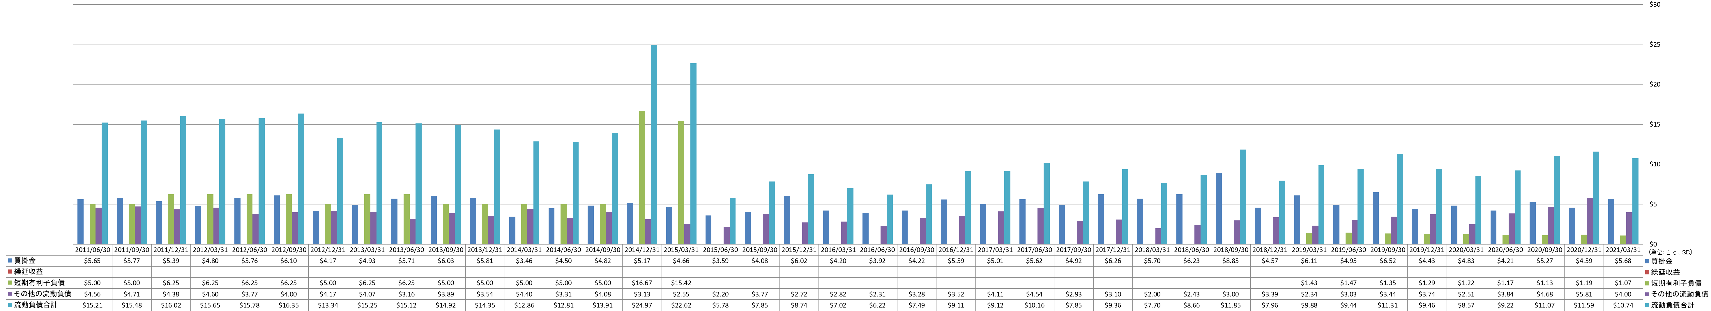
Task: Select the $10.16 total cell for 2017/06/30
Action: click(1035, 304)
